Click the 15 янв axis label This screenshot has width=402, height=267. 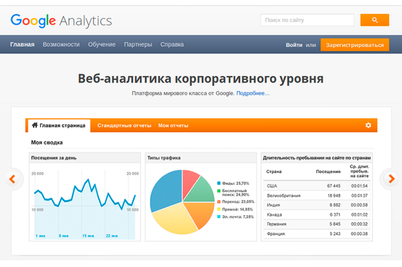88,236
